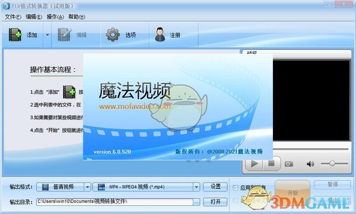Click the 注册 register user icon
356x214 pixels.
tap(160, 34)
